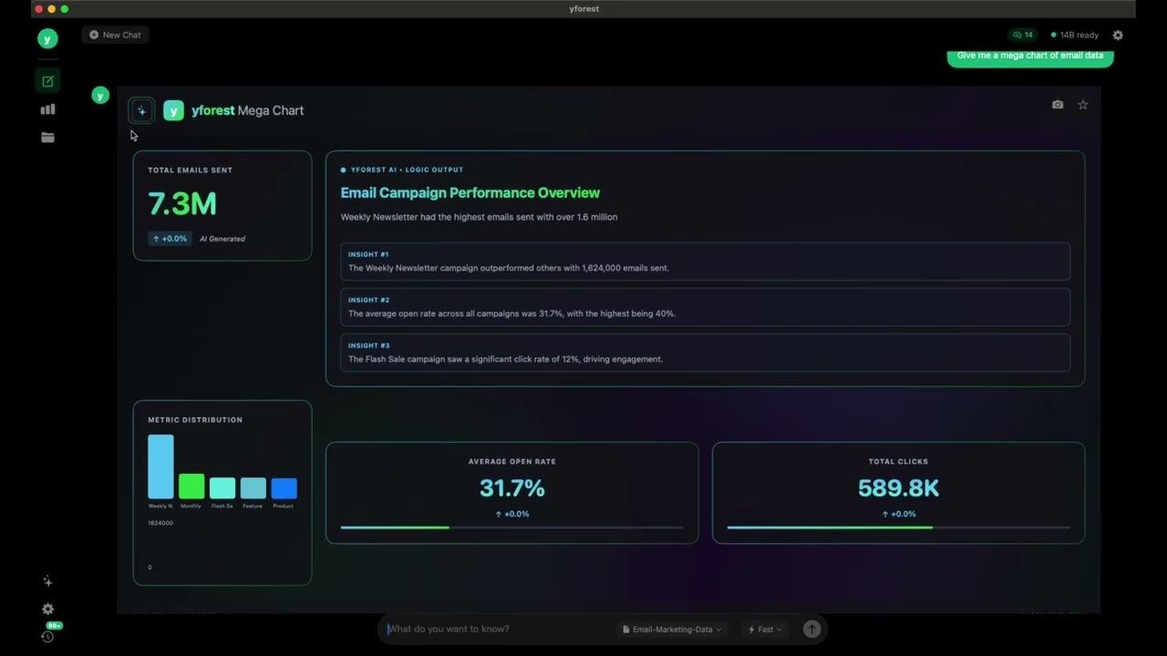Viewport: 1167px width, 656px height.
Task: Start a New Chat
Action: click(114, 35)
